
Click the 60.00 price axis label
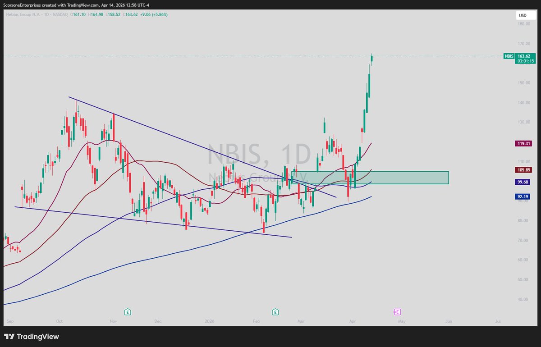524,260
